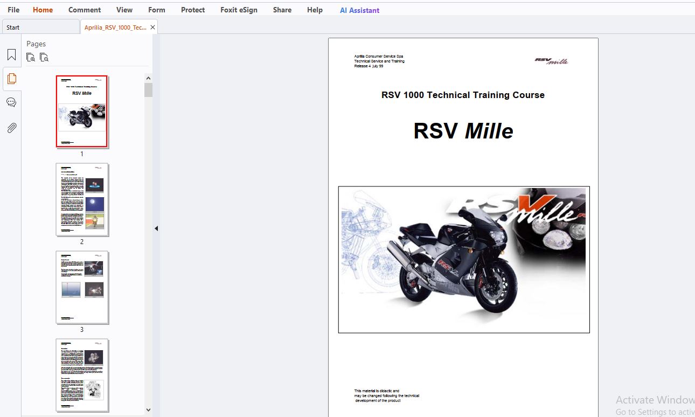Click the motorcycle image on the page
The height and width of the screenshot is (417, 695).
464,259
